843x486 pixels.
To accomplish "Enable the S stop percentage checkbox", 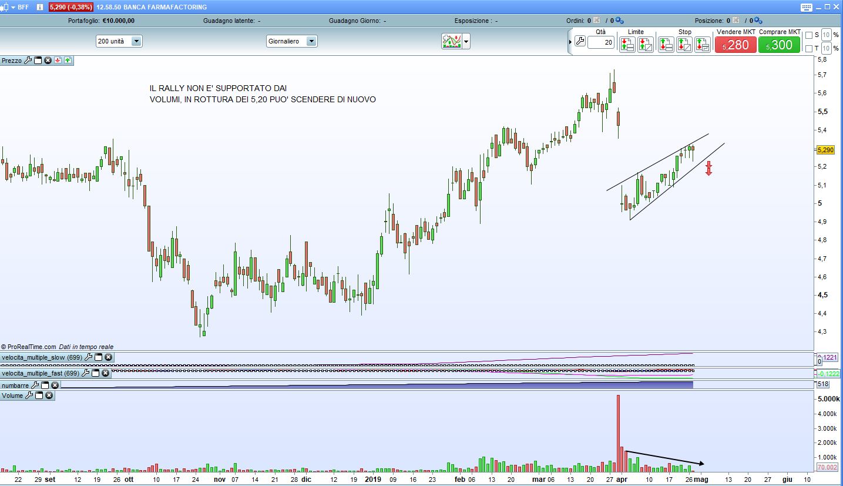I will [x=809, y=35].
